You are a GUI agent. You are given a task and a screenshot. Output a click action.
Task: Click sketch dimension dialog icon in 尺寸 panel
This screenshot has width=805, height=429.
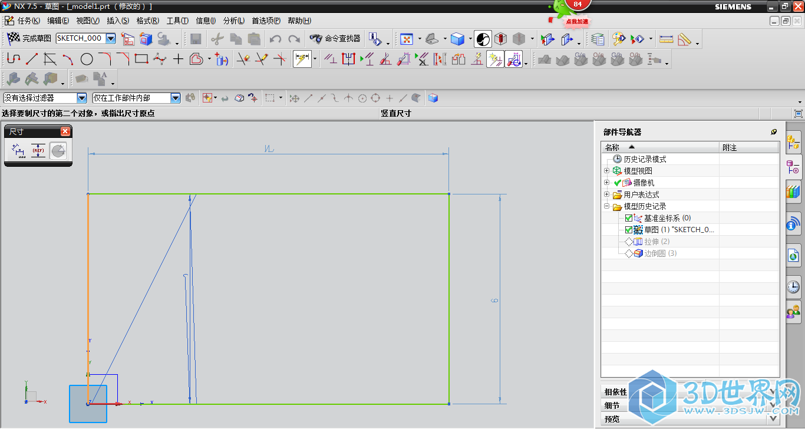tap(19, 151)
